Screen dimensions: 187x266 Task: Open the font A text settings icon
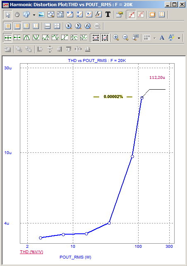162,38
